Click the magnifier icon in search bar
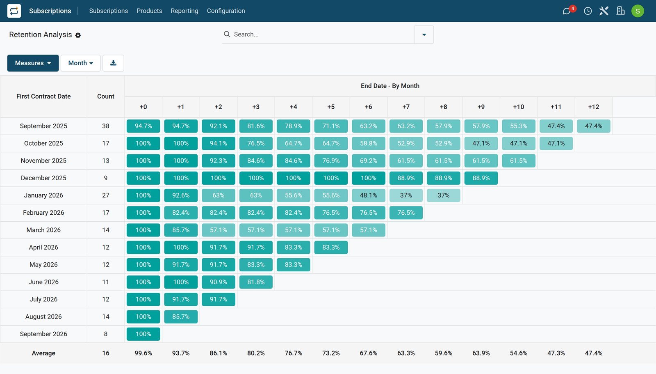Screen dimensions: 656x374 (x=227, y=34)
